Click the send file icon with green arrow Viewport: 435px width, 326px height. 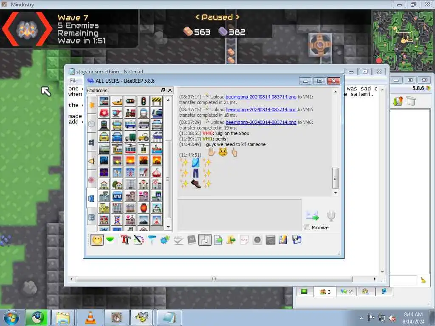[x=218, y=240]
